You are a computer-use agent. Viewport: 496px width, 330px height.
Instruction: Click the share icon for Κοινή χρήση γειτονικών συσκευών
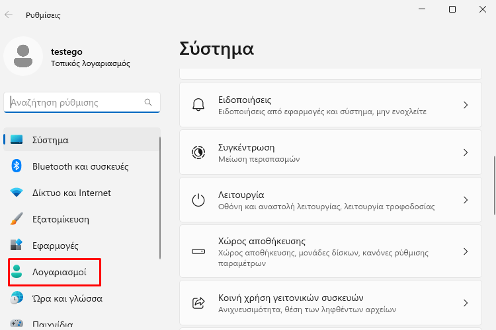point(198,303)
